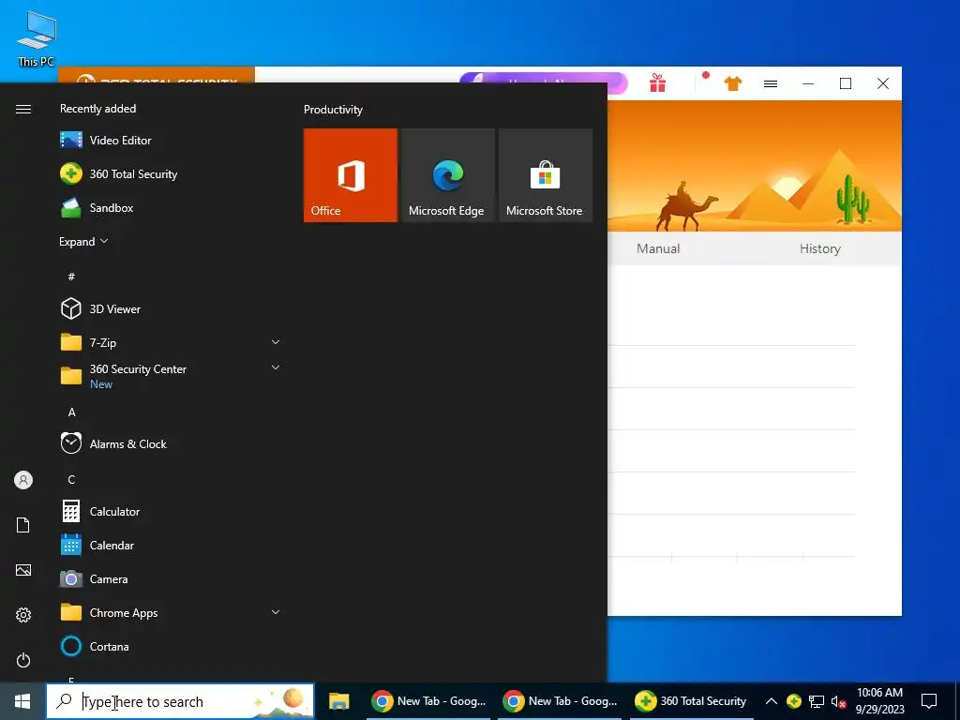Image resolution: width=960 pixels, height=720 pixels.
Task: Jump to the # letter index
Action: pyautogui.click(x=71, y=277)
